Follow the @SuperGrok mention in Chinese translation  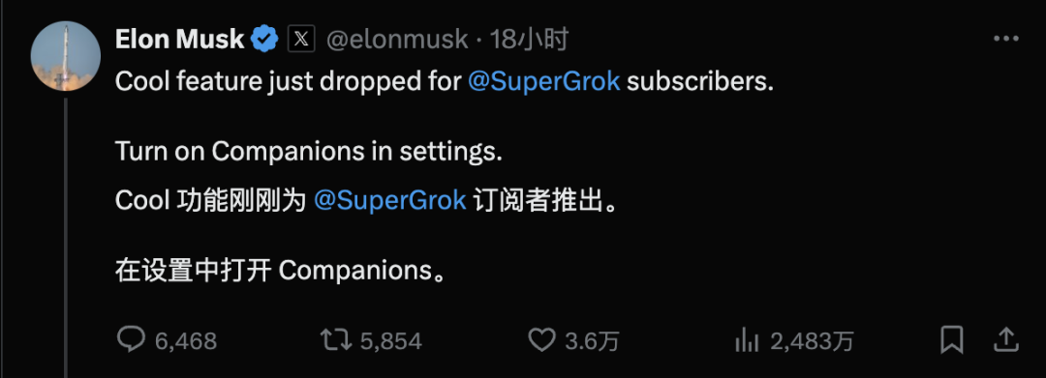pos(389,200)
